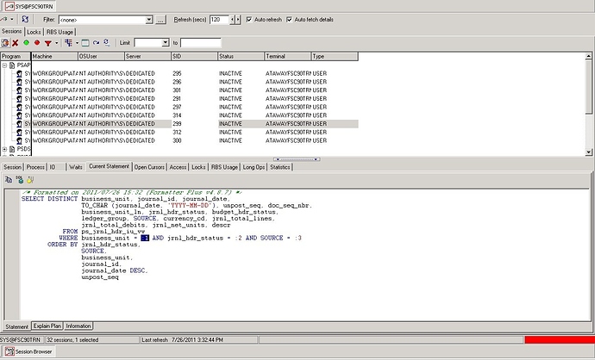Open the Waits detail tab
Screen dimensions: 595x360
pyautogui.click(x=76, y=167)
